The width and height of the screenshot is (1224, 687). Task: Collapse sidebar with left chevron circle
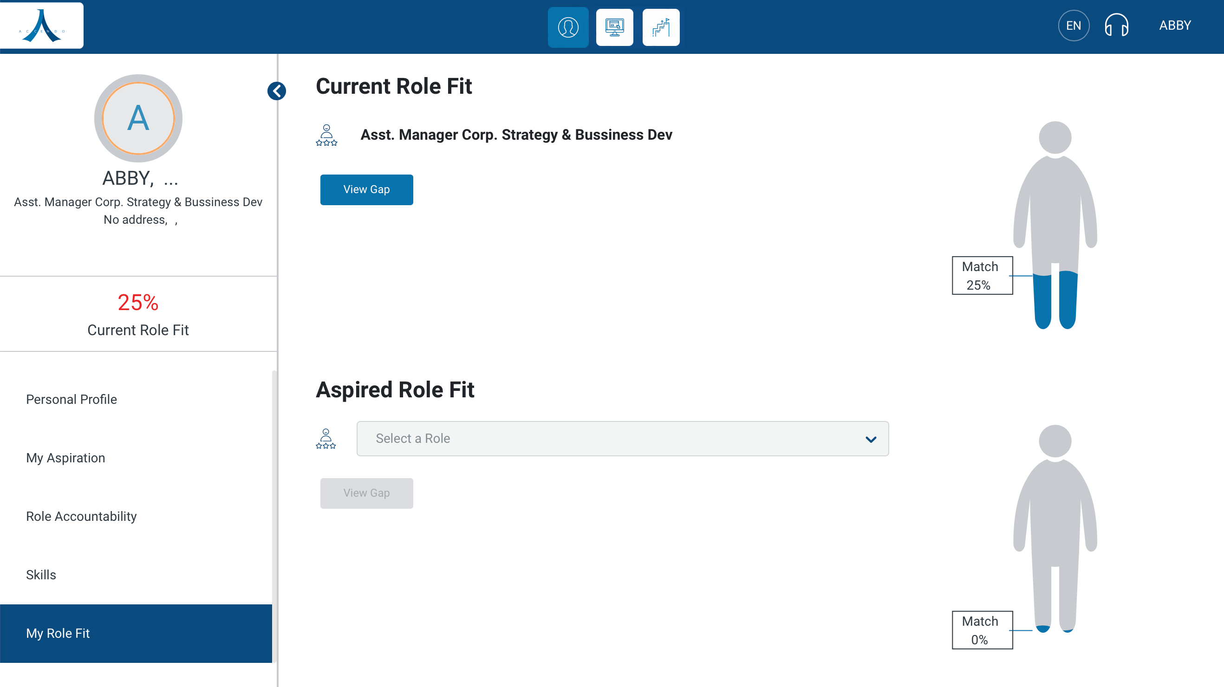(x=277, y=91)
